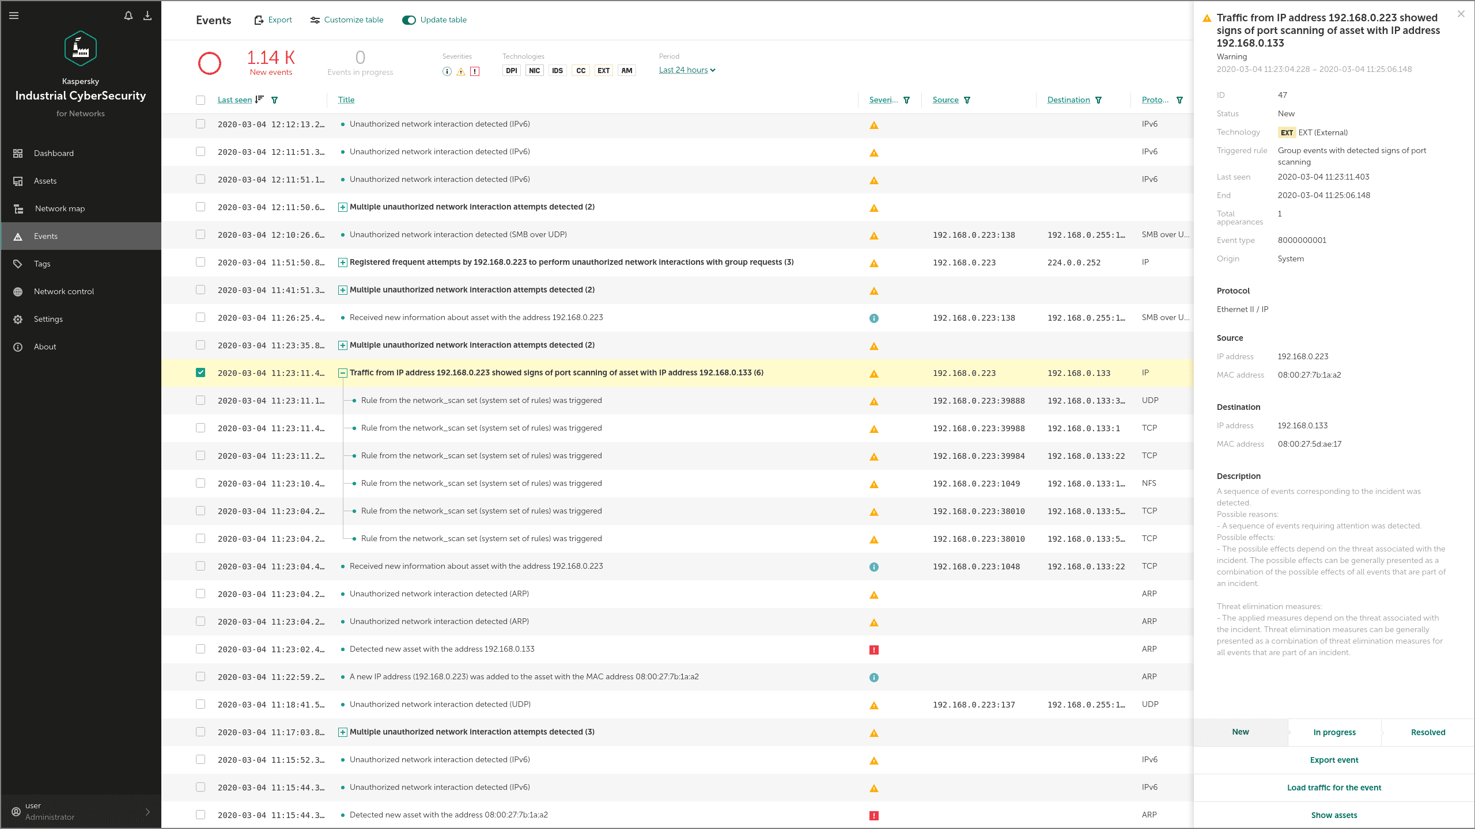Open the hamburger menu icon
Screen dimensions: 1475x829
pos(14,16)
